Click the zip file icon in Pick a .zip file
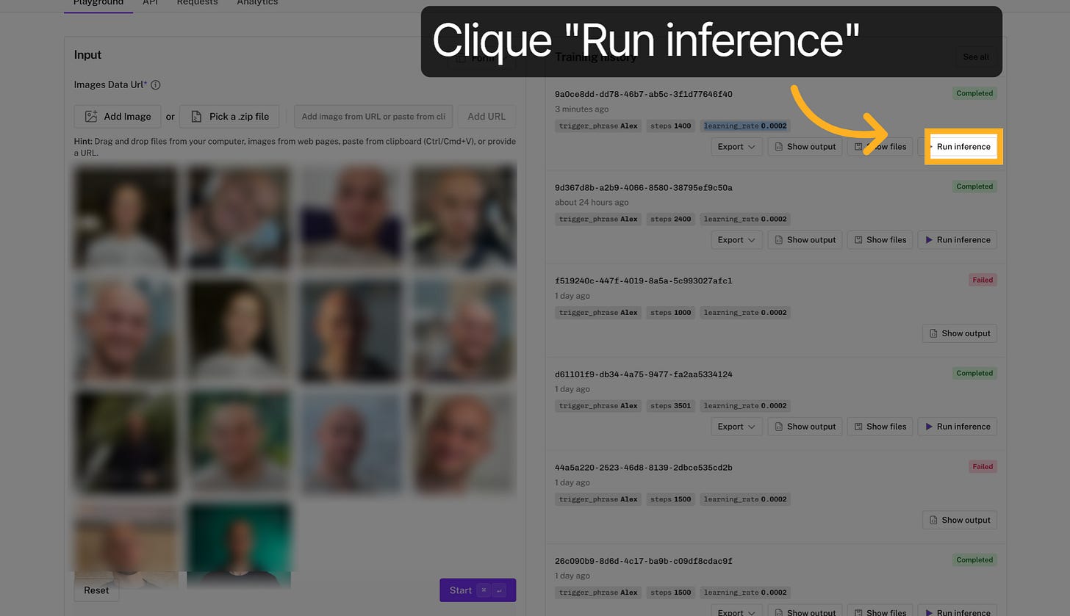This screenshot has height=616, width=1070. pyautogui.click(x=195, y=116)
